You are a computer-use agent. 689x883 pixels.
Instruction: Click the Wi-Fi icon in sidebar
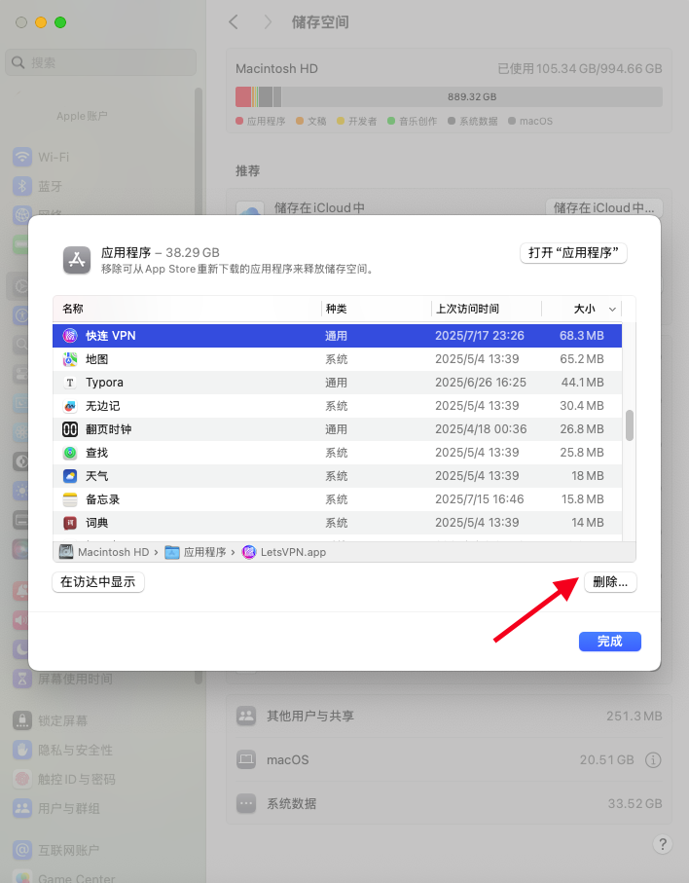pos(22,157)
